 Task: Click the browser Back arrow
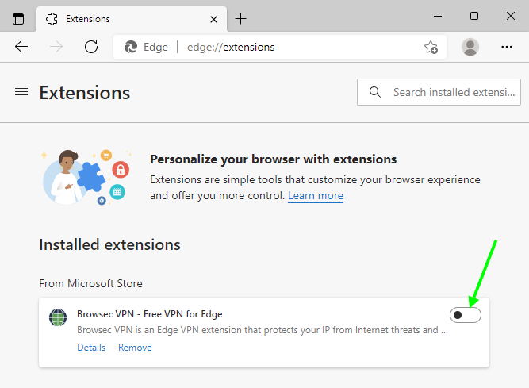click(21, 47)
